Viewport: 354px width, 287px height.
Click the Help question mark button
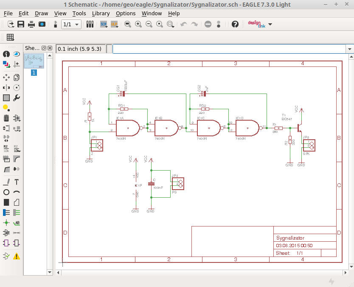(x=235, y=24)
